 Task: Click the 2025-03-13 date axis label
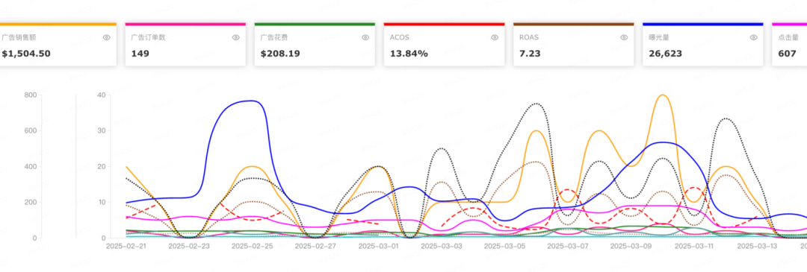[x=757, y=247]
